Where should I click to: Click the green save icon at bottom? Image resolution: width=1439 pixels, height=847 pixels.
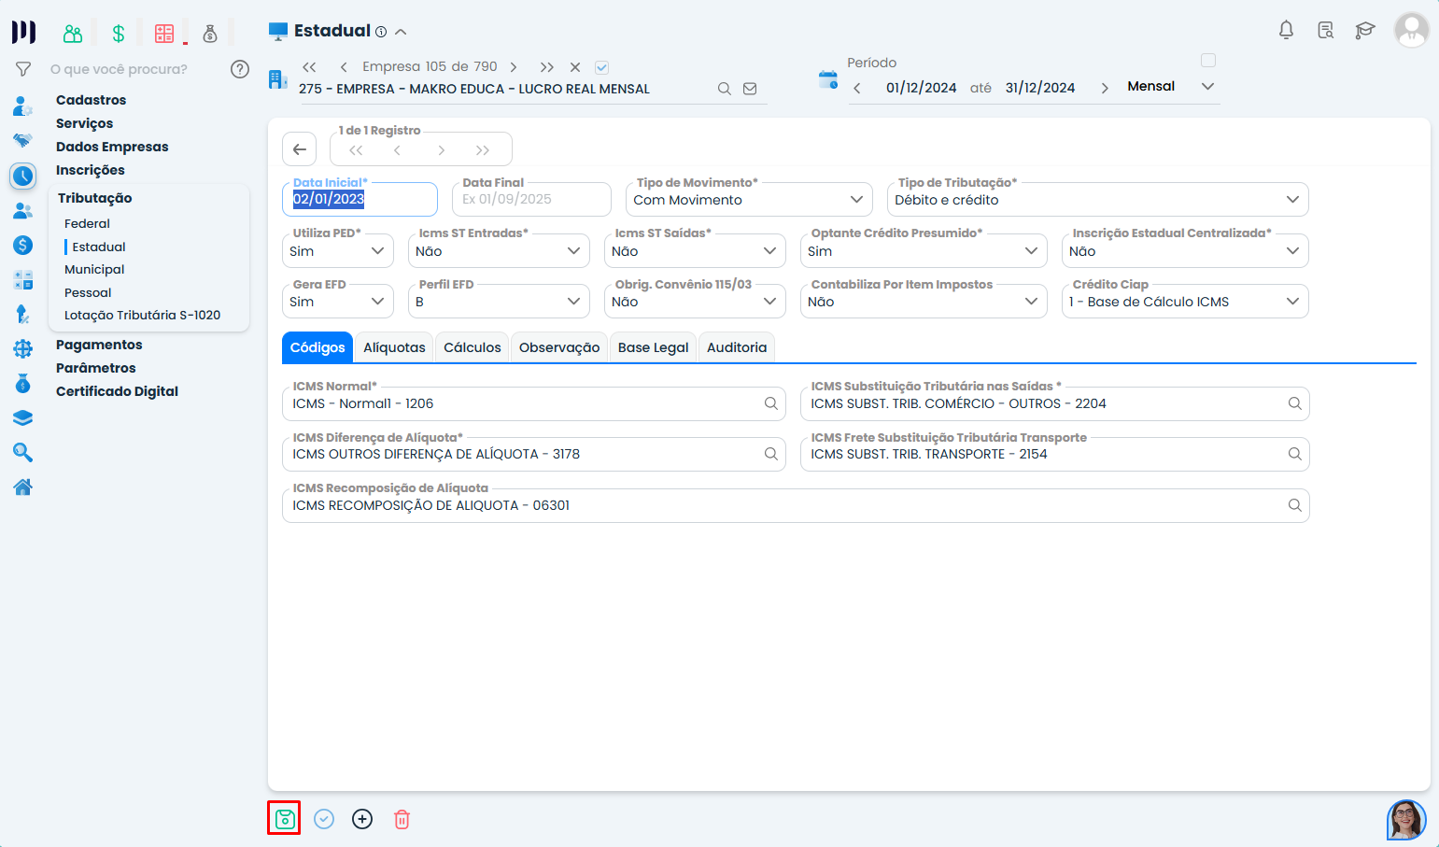coord(285,819)
